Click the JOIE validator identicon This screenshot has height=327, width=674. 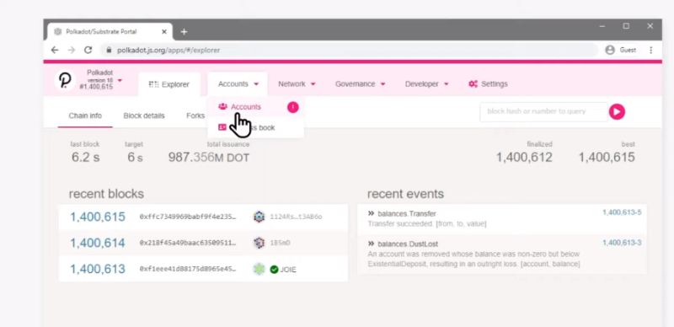pyautogui.click(x=259, y=270)
